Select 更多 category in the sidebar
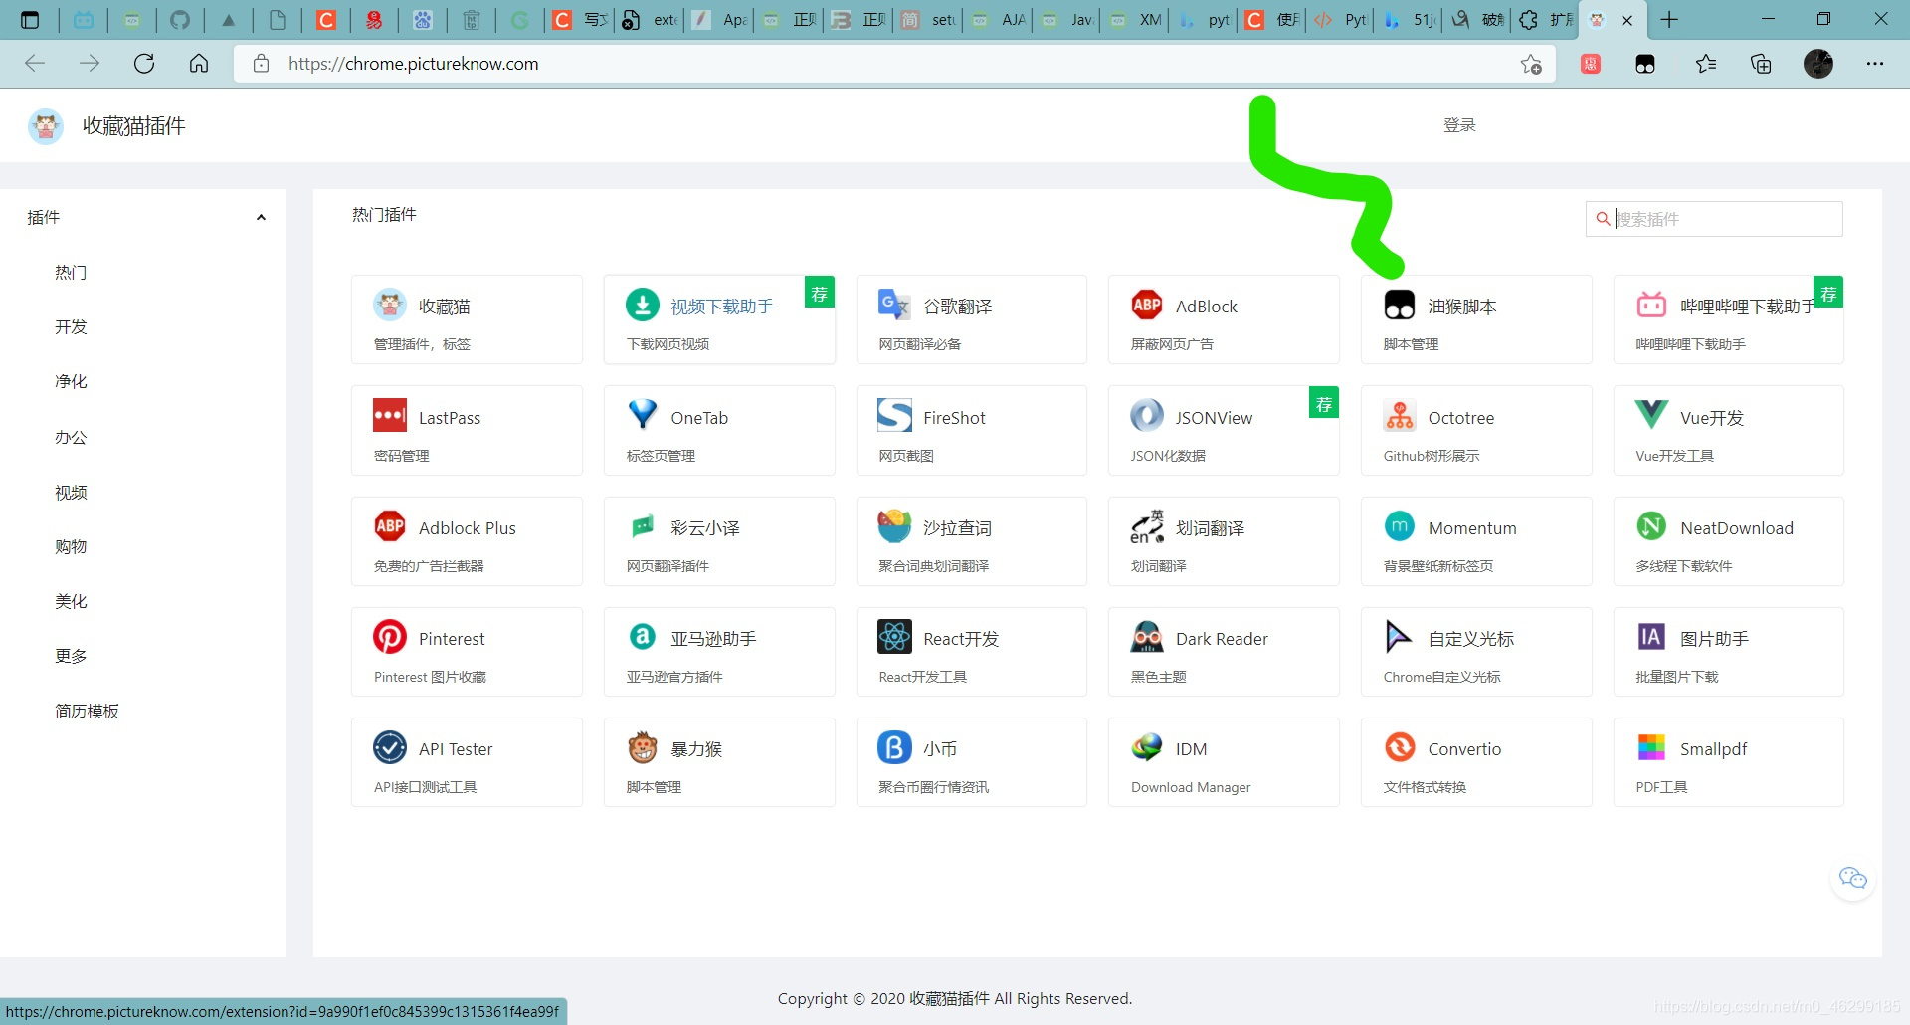1910x1025 pixels. click(x=71, y=656)
